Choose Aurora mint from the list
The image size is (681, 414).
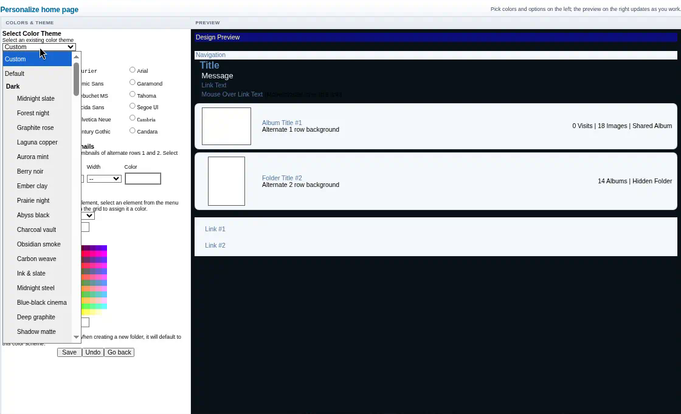tap(37, 157)
